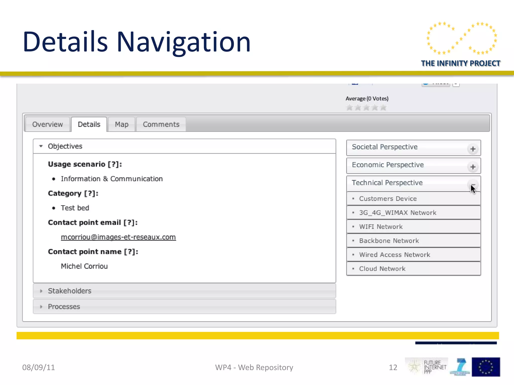The image size is (514, 385).
Task: Collapse the Objectives section arrow
Action: pos(41,146)
